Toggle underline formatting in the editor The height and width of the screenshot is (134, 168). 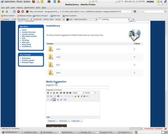(54, 93)
